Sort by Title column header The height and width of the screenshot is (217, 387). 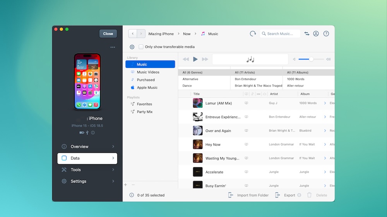(x=197, y=94)
